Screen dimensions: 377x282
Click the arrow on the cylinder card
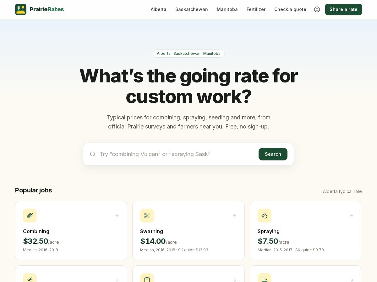point(234,280)
